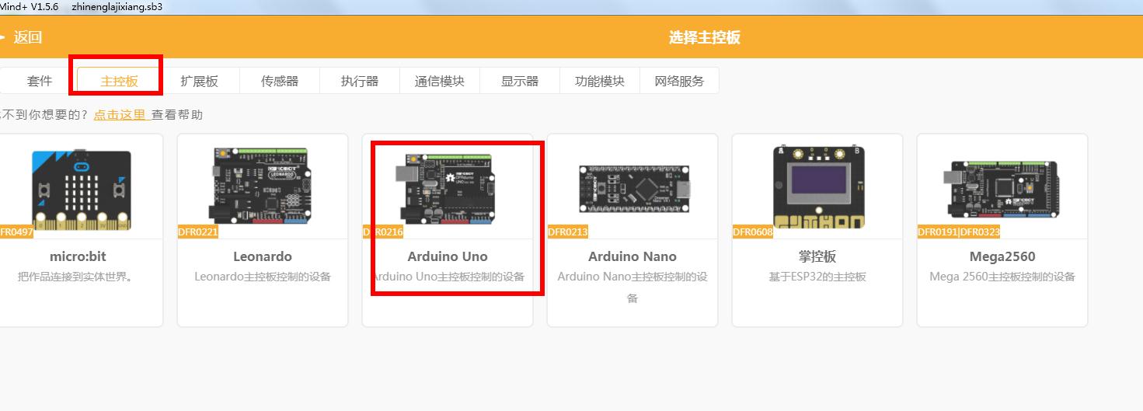This screenshot has height=411, width=1143.
Task: Select the 显示器 tab
Action: pos(520,81)
